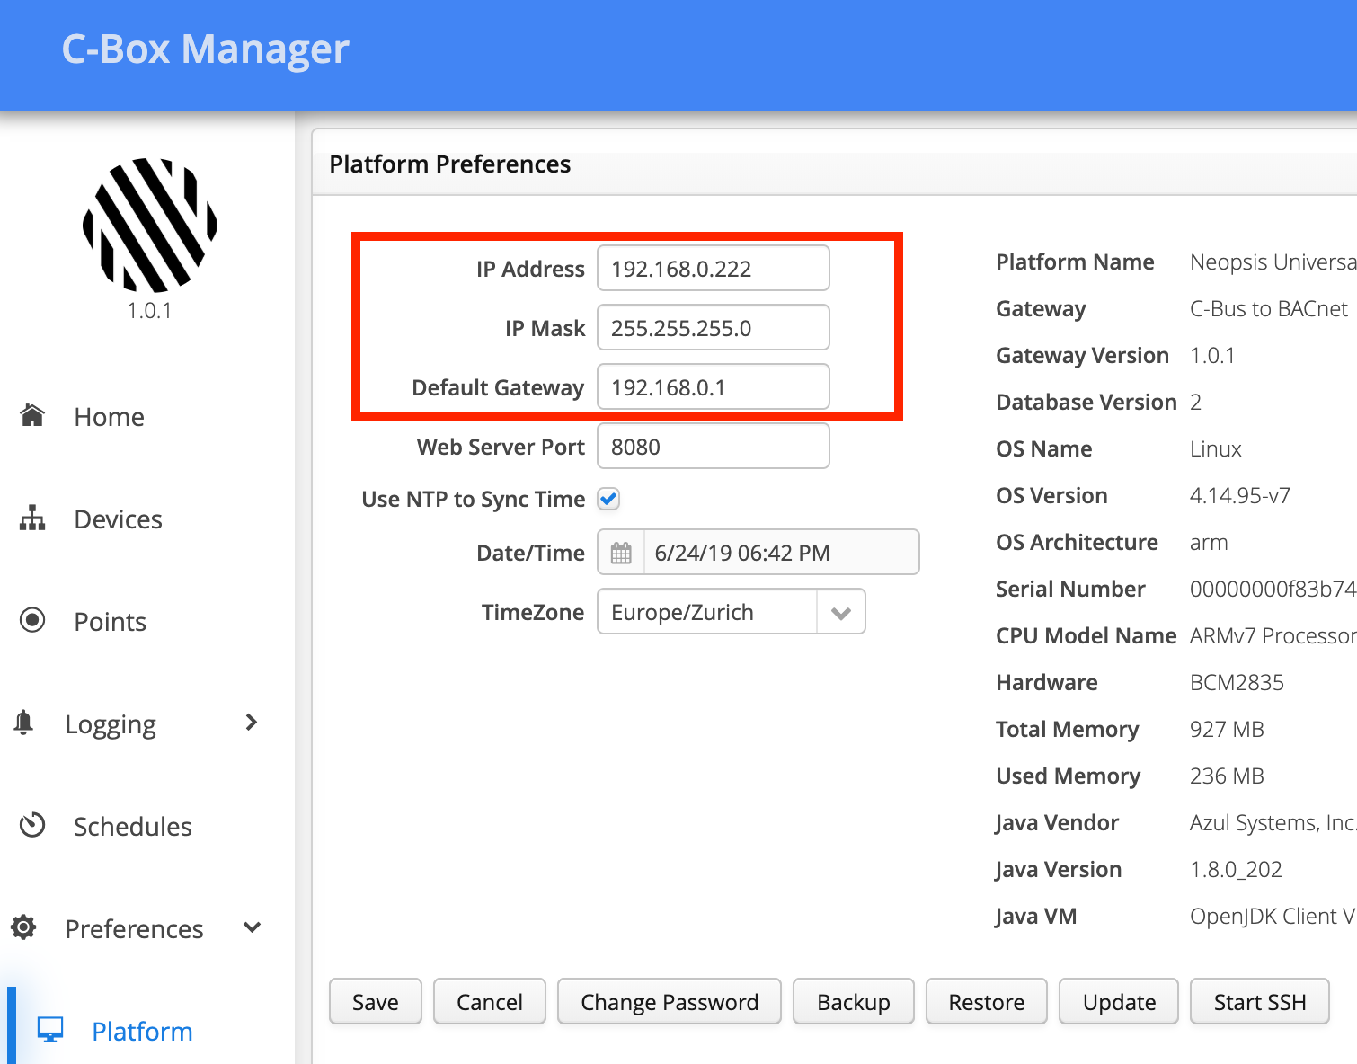Expand the Logging submenu chevron

pos(252,723)
